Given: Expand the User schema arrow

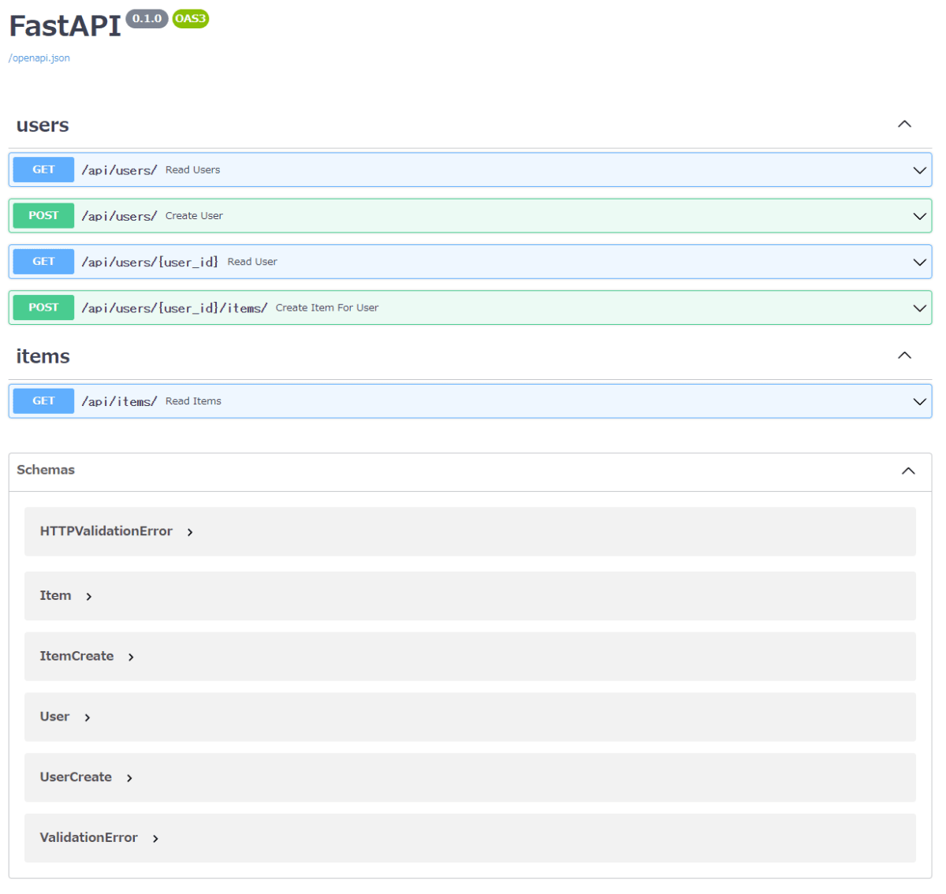Looking at the screenshot, I should [88, 717].
